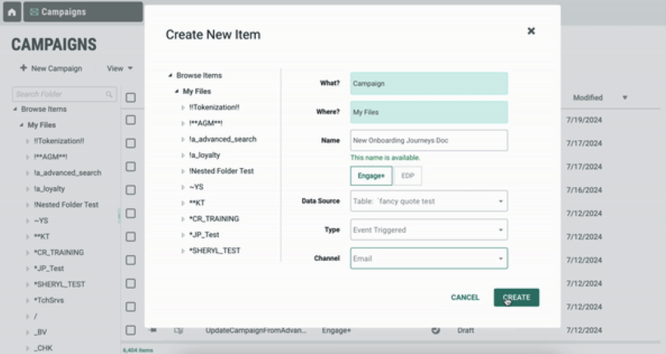Switch to the EDP option button
This screenshot has width=666, height=354.
tap(407, 176)
